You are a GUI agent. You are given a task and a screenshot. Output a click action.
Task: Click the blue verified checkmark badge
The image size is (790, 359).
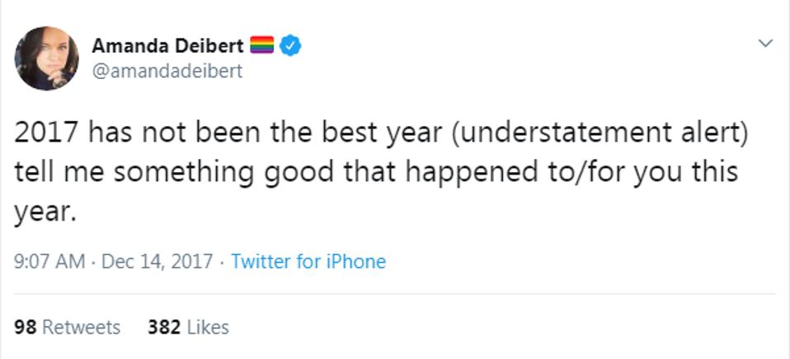point(290,46)
